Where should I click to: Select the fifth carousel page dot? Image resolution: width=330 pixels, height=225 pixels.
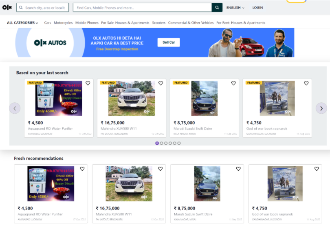[174, 143]
